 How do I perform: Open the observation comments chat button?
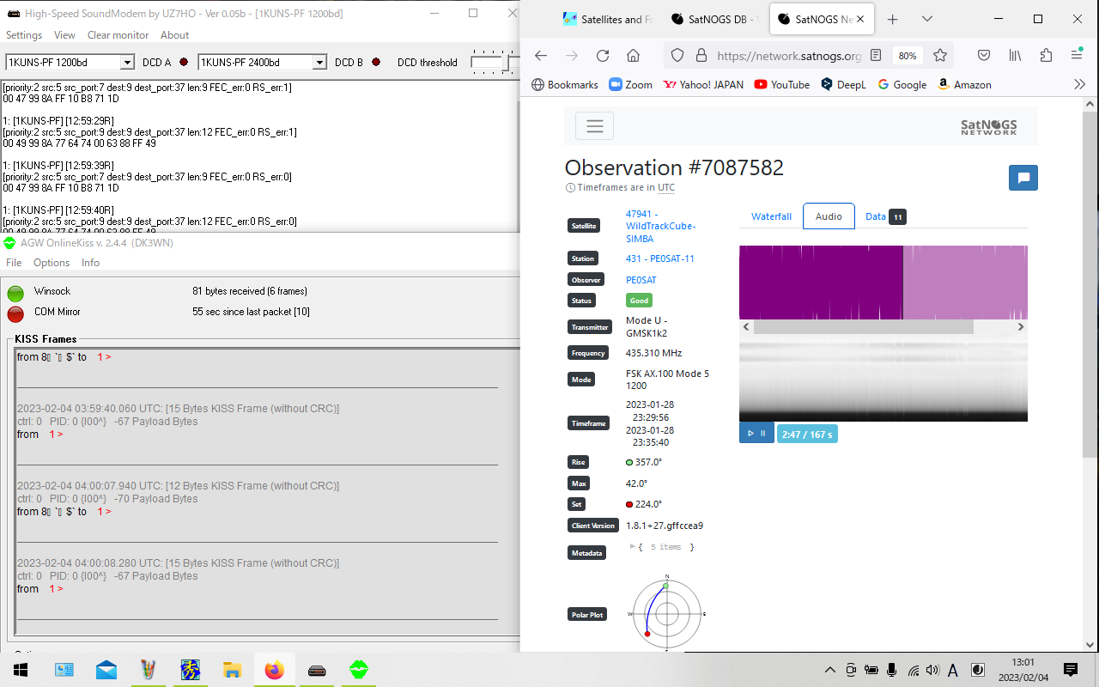pos(1023,178)
